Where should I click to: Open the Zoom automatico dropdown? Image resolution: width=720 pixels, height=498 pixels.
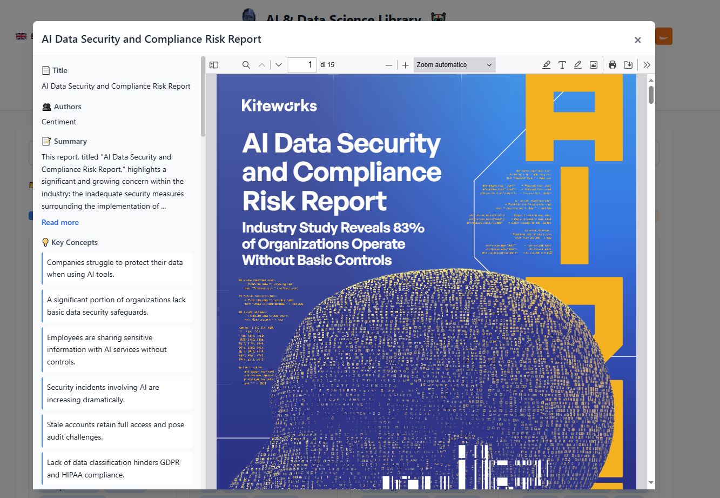pos(454,64)
